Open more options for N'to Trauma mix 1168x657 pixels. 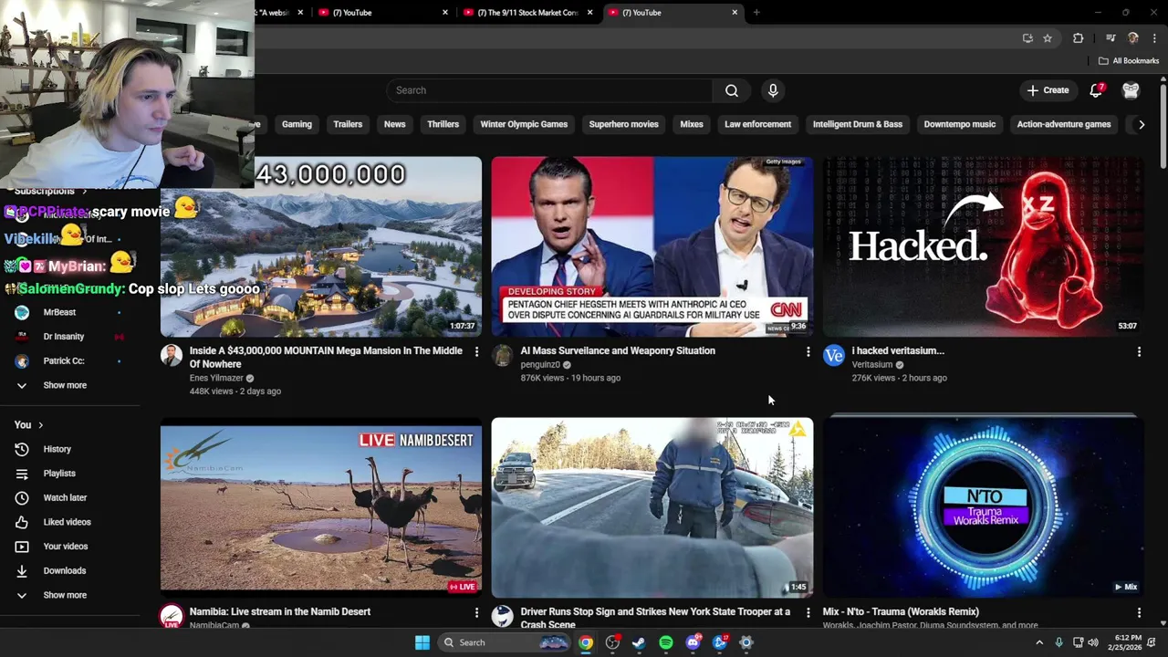(x=1139, y=612)
